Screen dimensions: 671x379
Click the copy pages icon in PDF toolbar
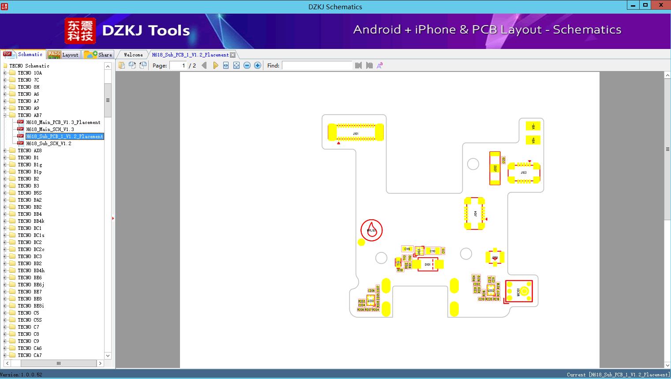pos(122,65)
